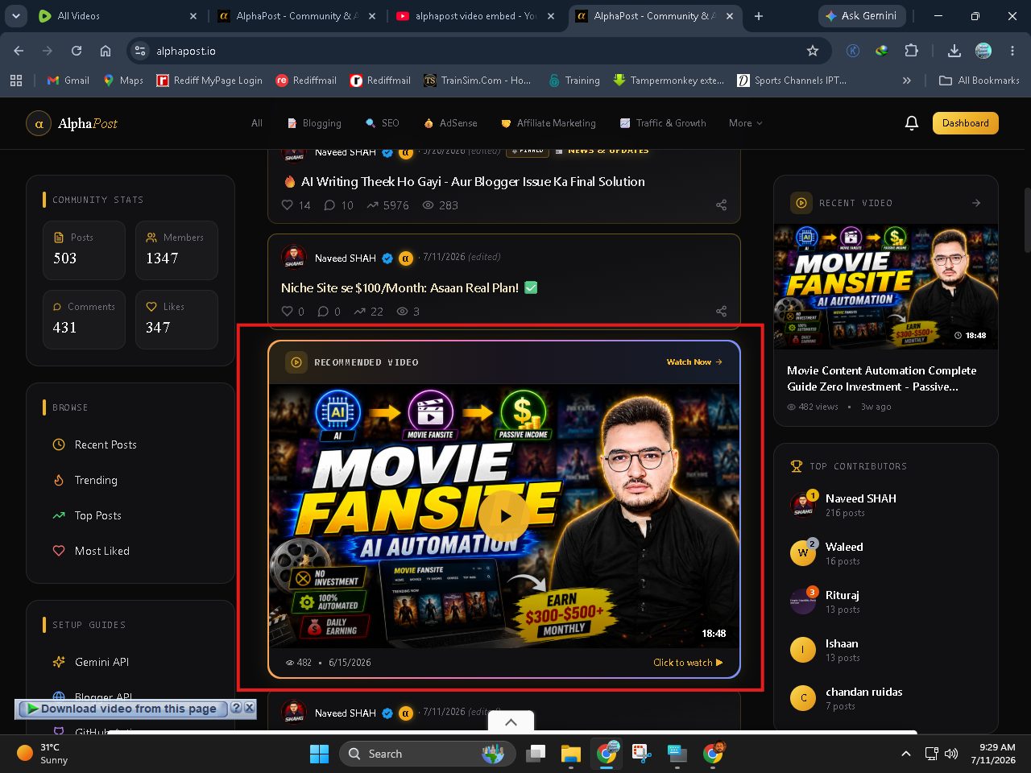Select the All category tab

pyautogui.click(x=257, y=123)
